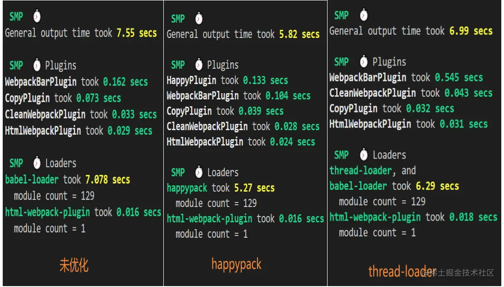Click the orange thread-loader caption
The image size is (504, 287).
(x=402, y=271)
